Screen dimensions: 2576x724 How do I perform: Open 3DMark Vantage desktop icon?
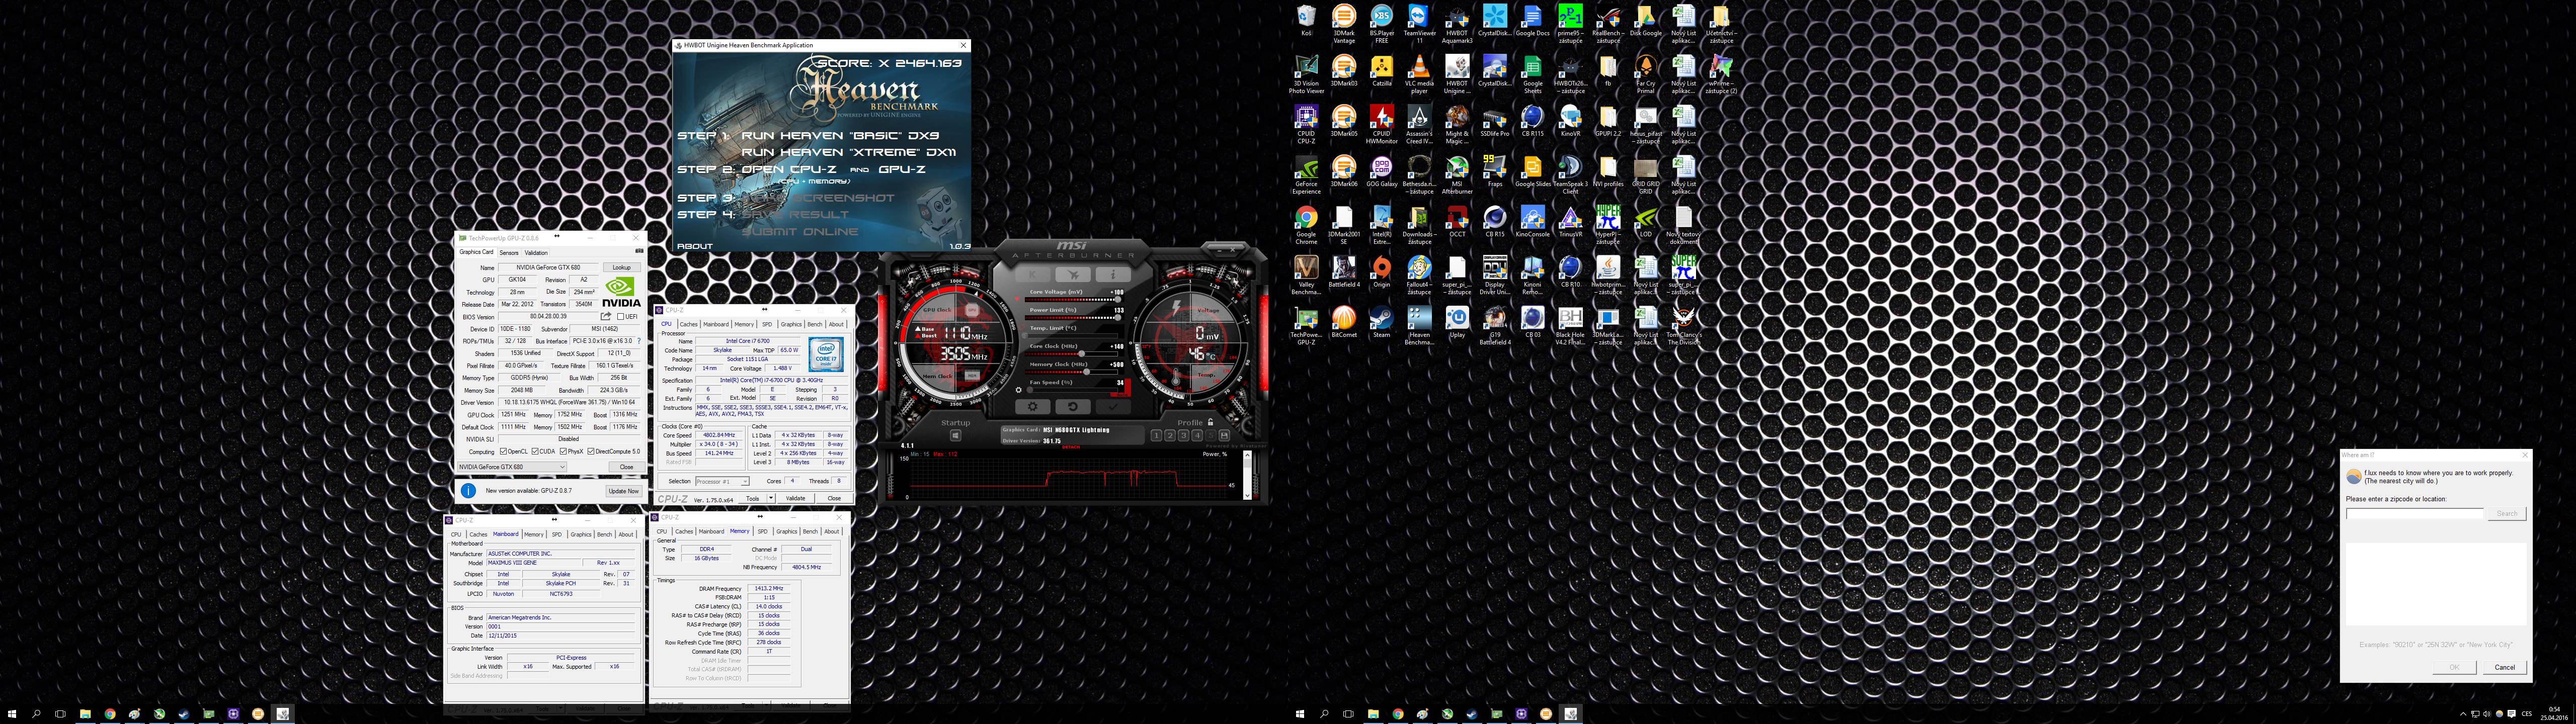[x=1344, y=24]
